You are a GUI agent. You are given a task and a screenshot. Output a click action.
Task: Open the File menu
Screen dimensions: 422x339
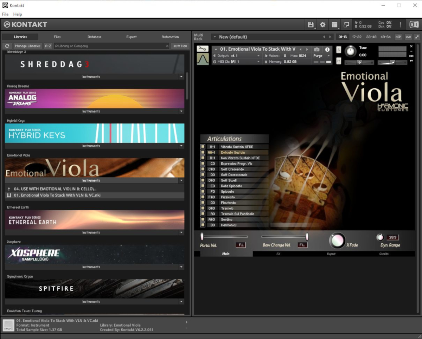[5, 14]
